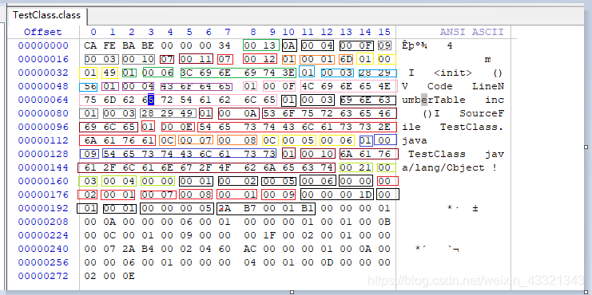Image resolution: width=592 pixels, height=295 pixels.
Task: Select offset row 00000000
Action: pyautogui.click(x=43, y=45)
